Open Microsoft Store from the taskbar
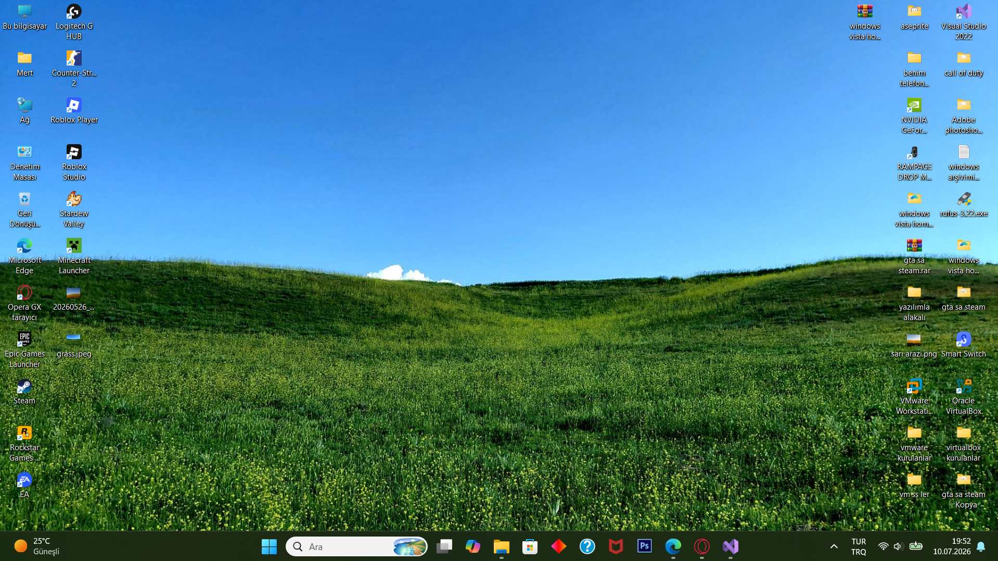The image size is (998, 561). (x=530, y=546)
